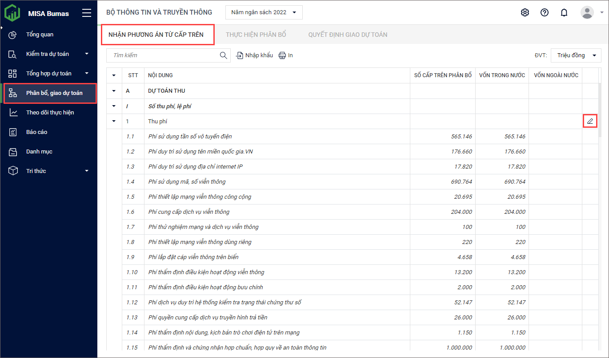Click the help question mark icon
The height and width of the screenshot is (358, 609).
[x=545, y=12]
